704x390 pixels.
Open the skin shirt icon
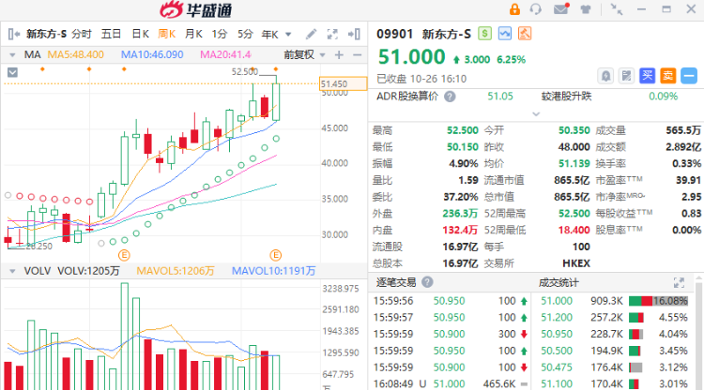586,9
